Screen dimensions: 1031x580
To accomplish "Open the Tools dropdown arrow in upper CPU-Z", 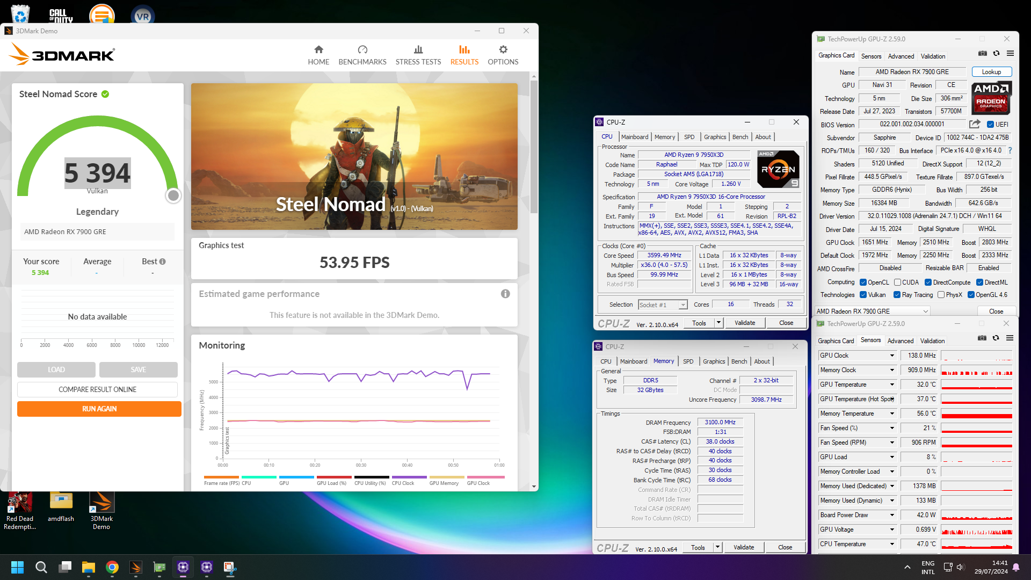I will click(718, 323).
